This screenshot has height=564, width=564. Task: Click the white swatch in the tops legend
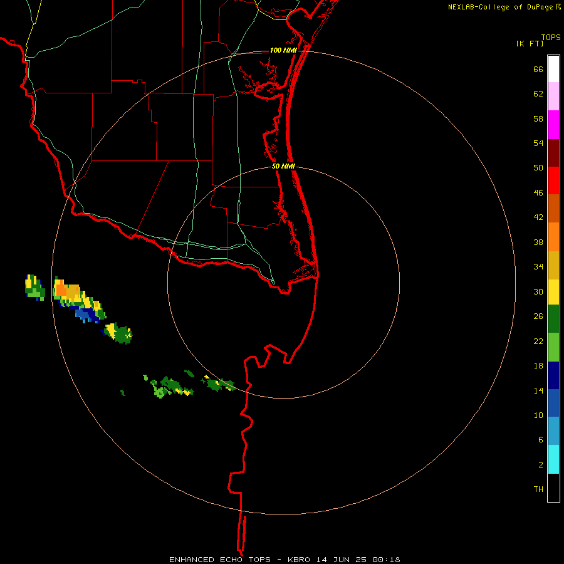tap(553, 69)
